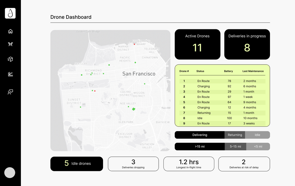Click the green marker in Sunset District
Viewport: 295px width, 186px height.
[81, 107]
